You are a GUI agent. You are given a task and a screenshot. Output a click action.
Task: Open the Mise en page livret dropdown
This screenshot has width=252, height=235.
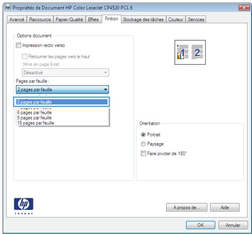tap(66, 72)
